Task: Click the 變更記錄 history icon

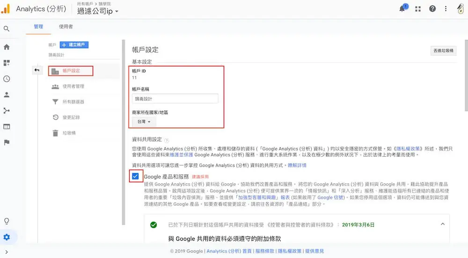Action: (x=56, y=117)
